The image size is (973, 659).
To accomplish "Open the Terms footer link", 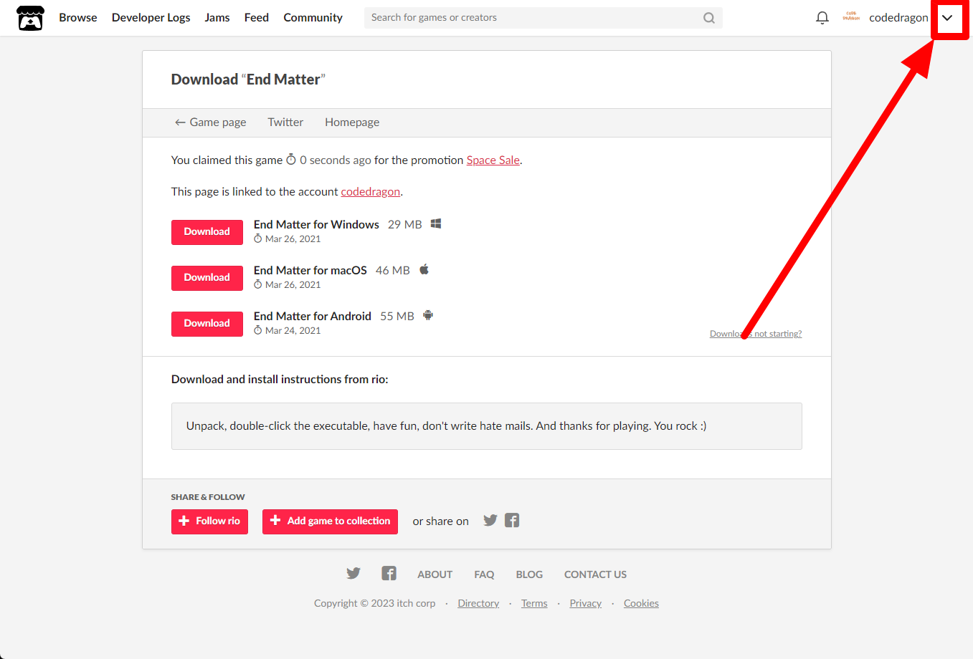I will tap(534, 603).
